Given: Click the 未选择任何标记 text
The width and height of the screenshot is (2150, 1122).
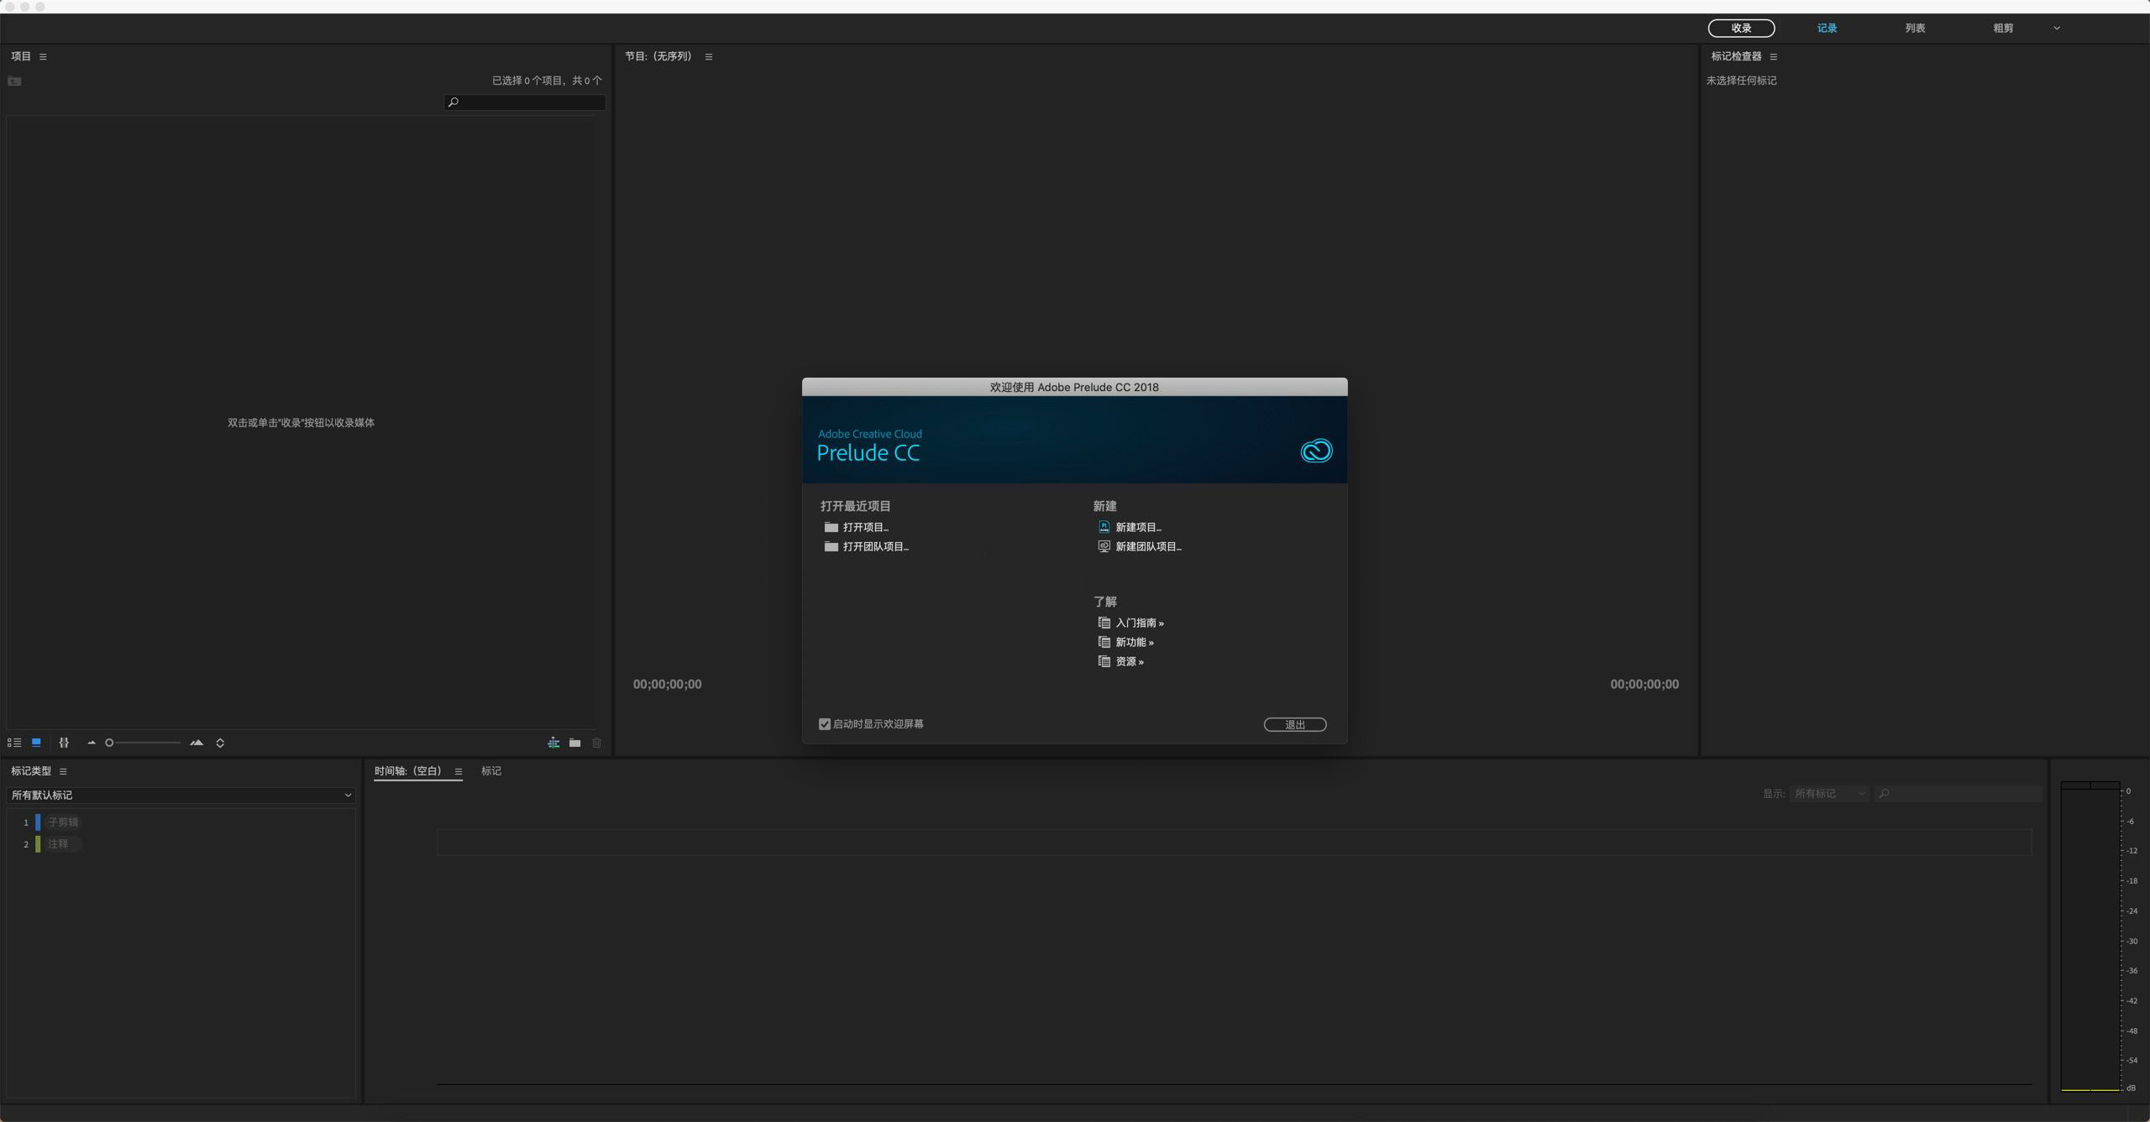Looking at the screenshot, I should 1741,81.
